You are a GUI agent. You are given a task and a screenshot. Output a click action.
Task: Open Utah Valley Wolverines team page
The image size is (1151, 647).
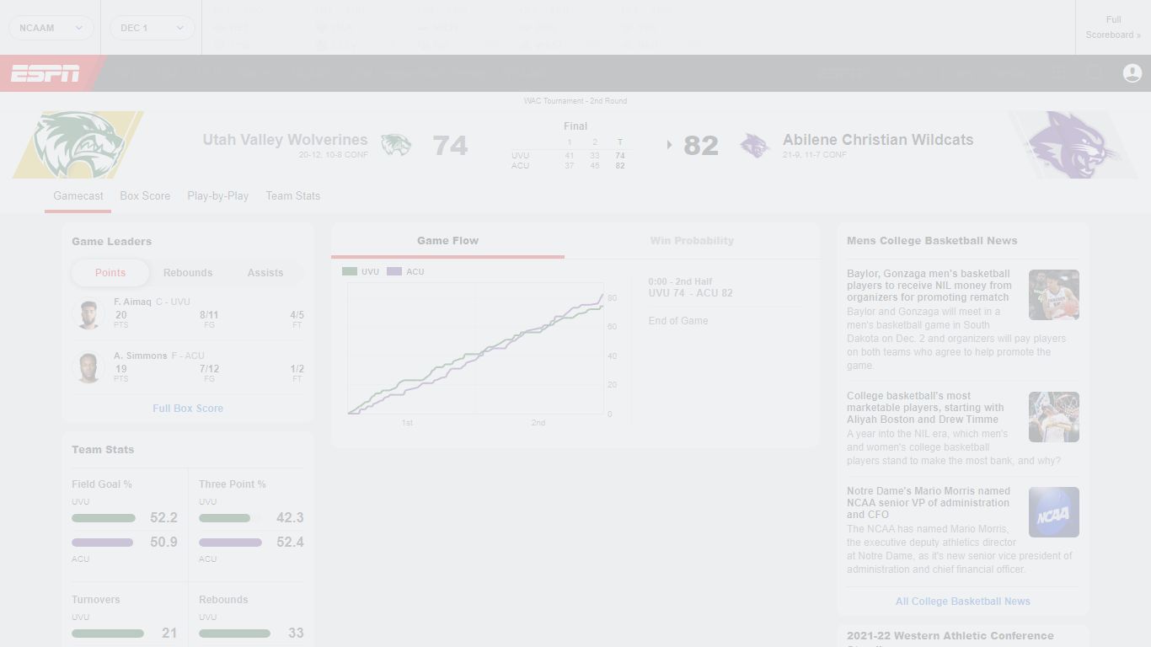coord(285,140)
